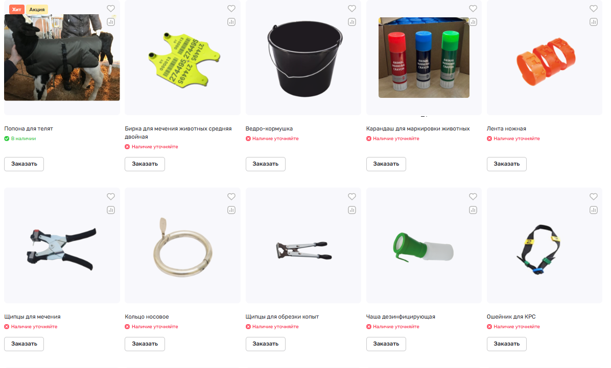Screen dimensions: 611x368
Task: Click the green disinfecting cup image
Action: [x=423, y=247]
